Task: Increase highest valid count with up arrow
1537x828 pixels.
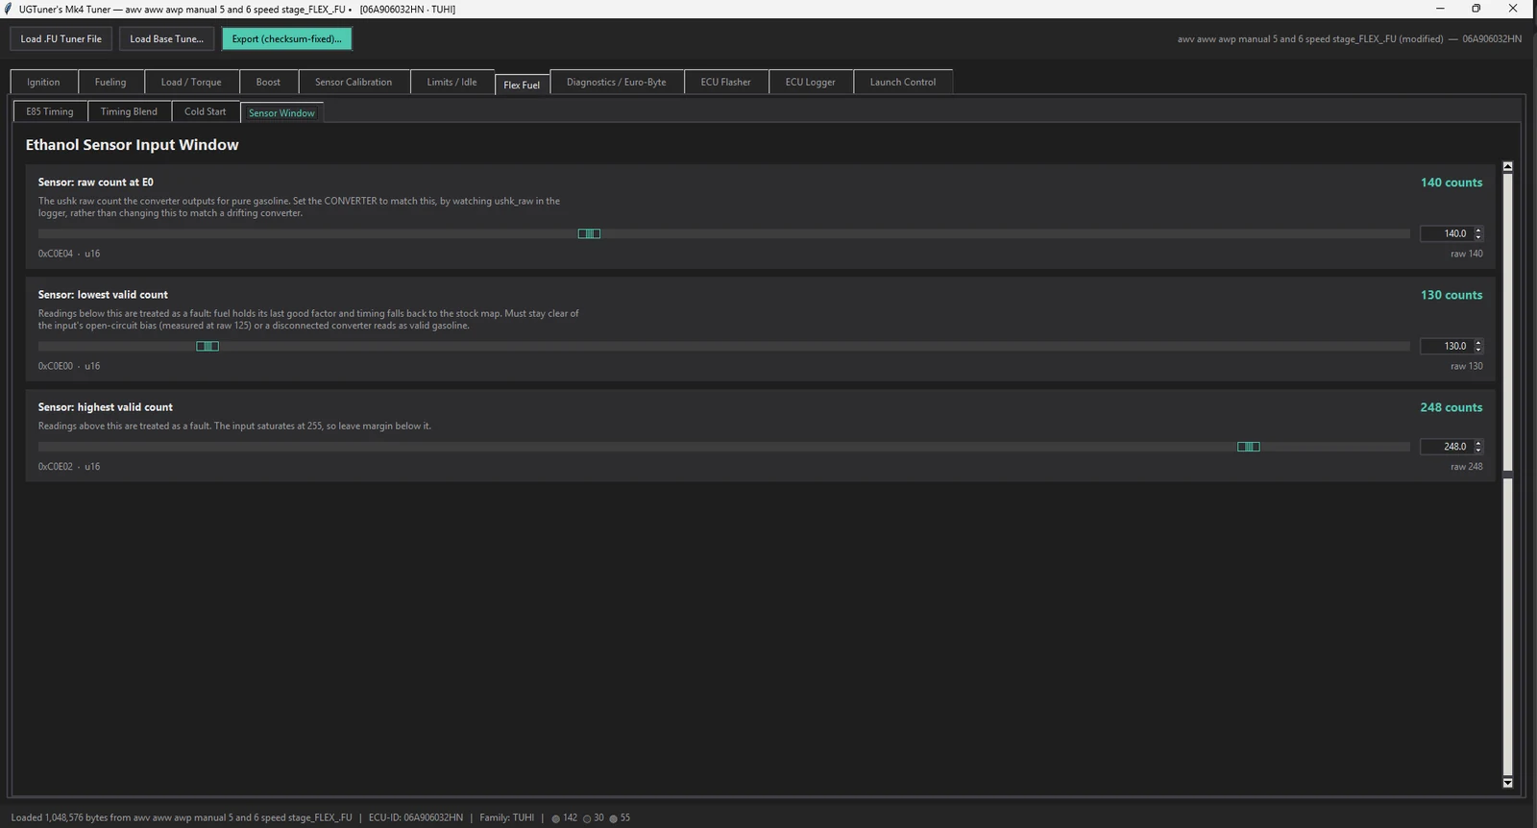Action: point(1478,443)
